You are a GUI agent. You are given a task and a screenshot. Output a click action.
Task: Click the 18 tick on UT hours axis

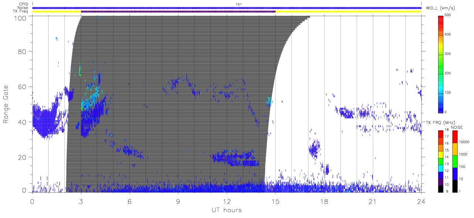click(324, 201)
